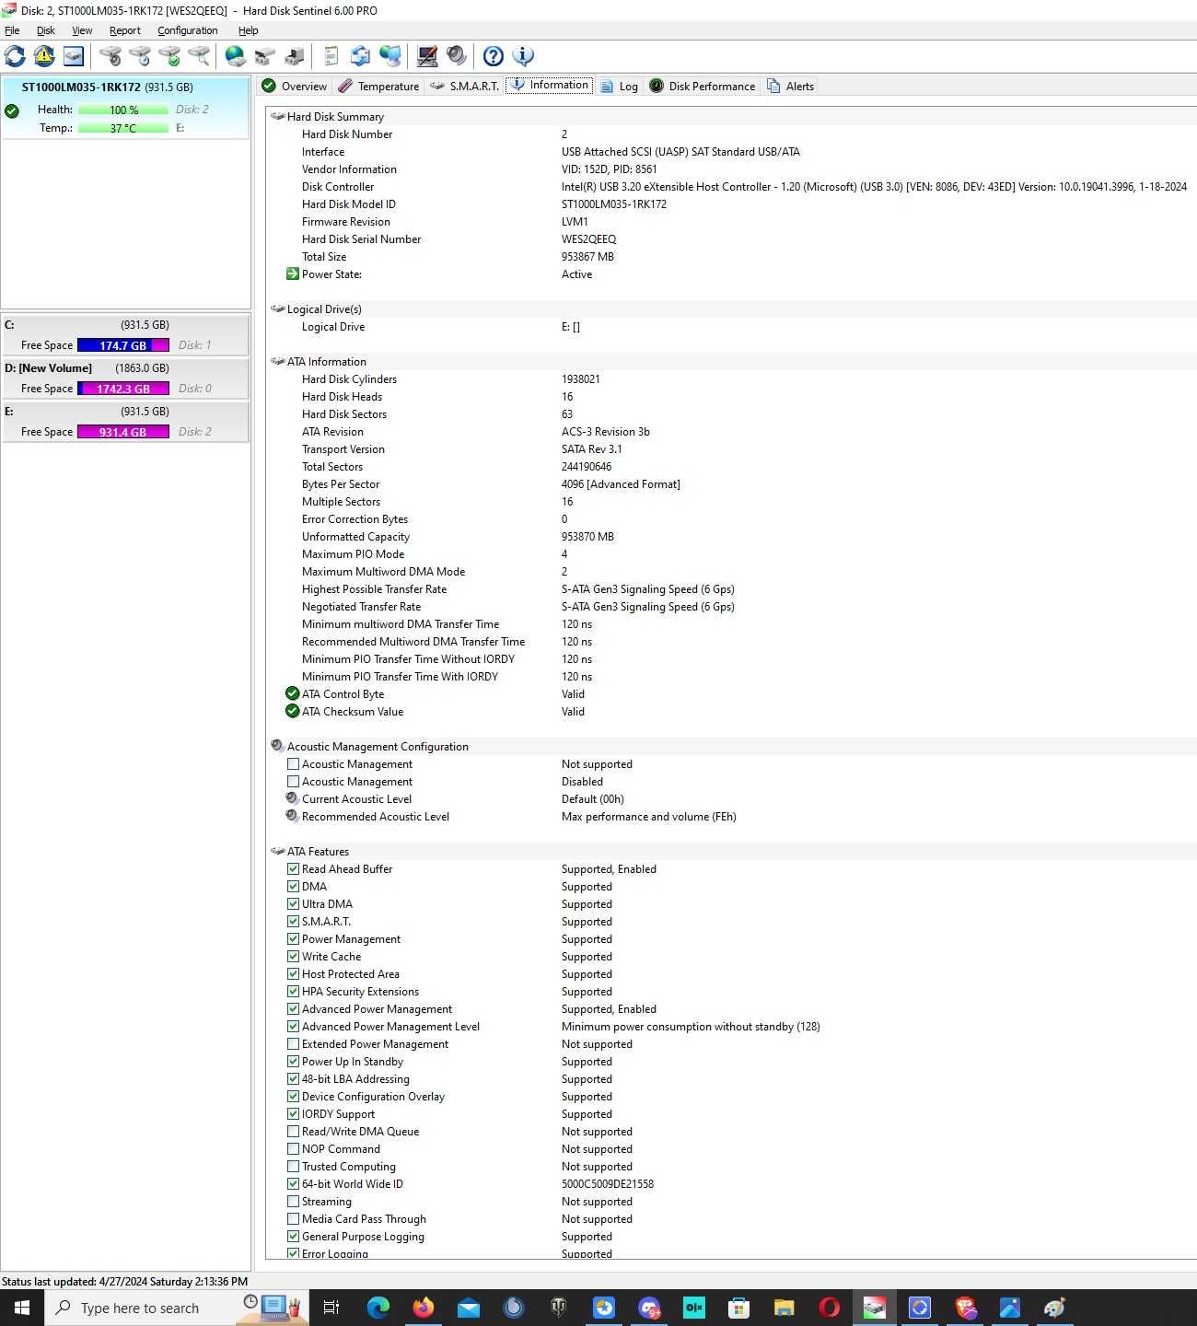Click the speaker icon next to Current Acoustic Level
Screen dimensions: 1197x1326
click(293, 798)
